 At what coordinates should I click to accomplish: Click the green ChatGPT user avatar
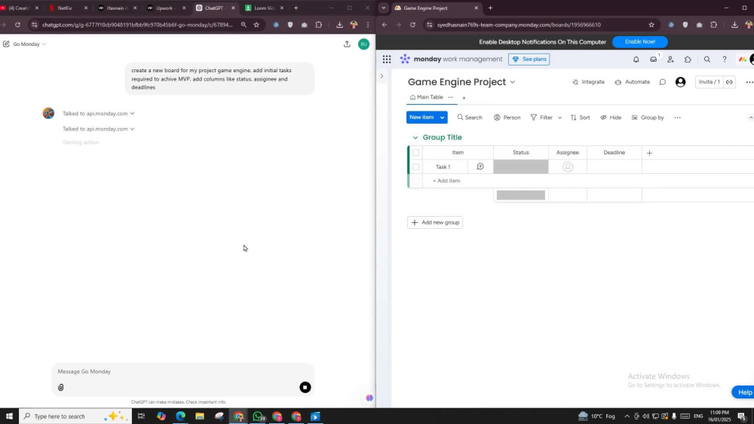pyautogui.click(x=363, y=44)
